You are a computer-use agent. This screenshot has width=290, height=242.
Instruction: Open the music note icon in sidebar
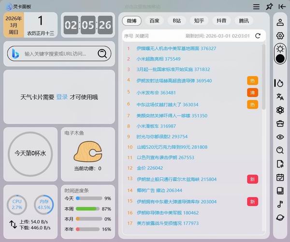(x=280, y=204)
